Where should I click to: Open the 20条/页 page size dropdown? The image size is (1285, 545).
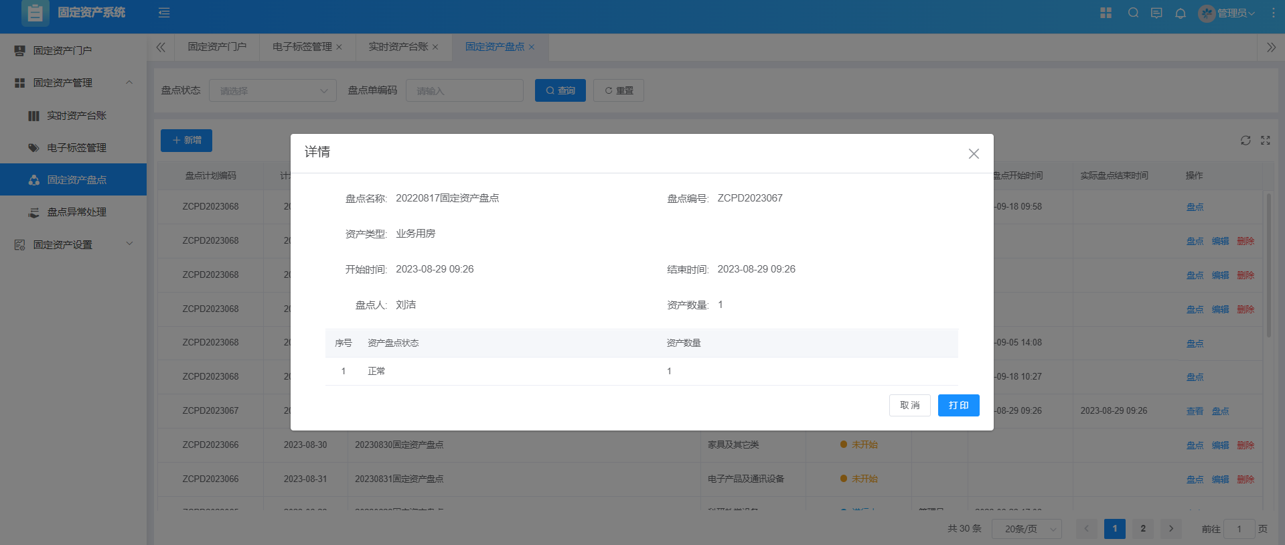pos(1027,529)
